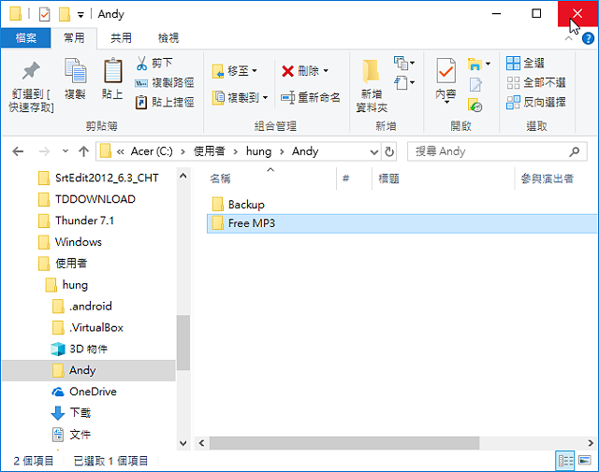This screenshot has width=599, height=472.
Task: Click the Pin to Quick access icon
Action: pos(31,71)
